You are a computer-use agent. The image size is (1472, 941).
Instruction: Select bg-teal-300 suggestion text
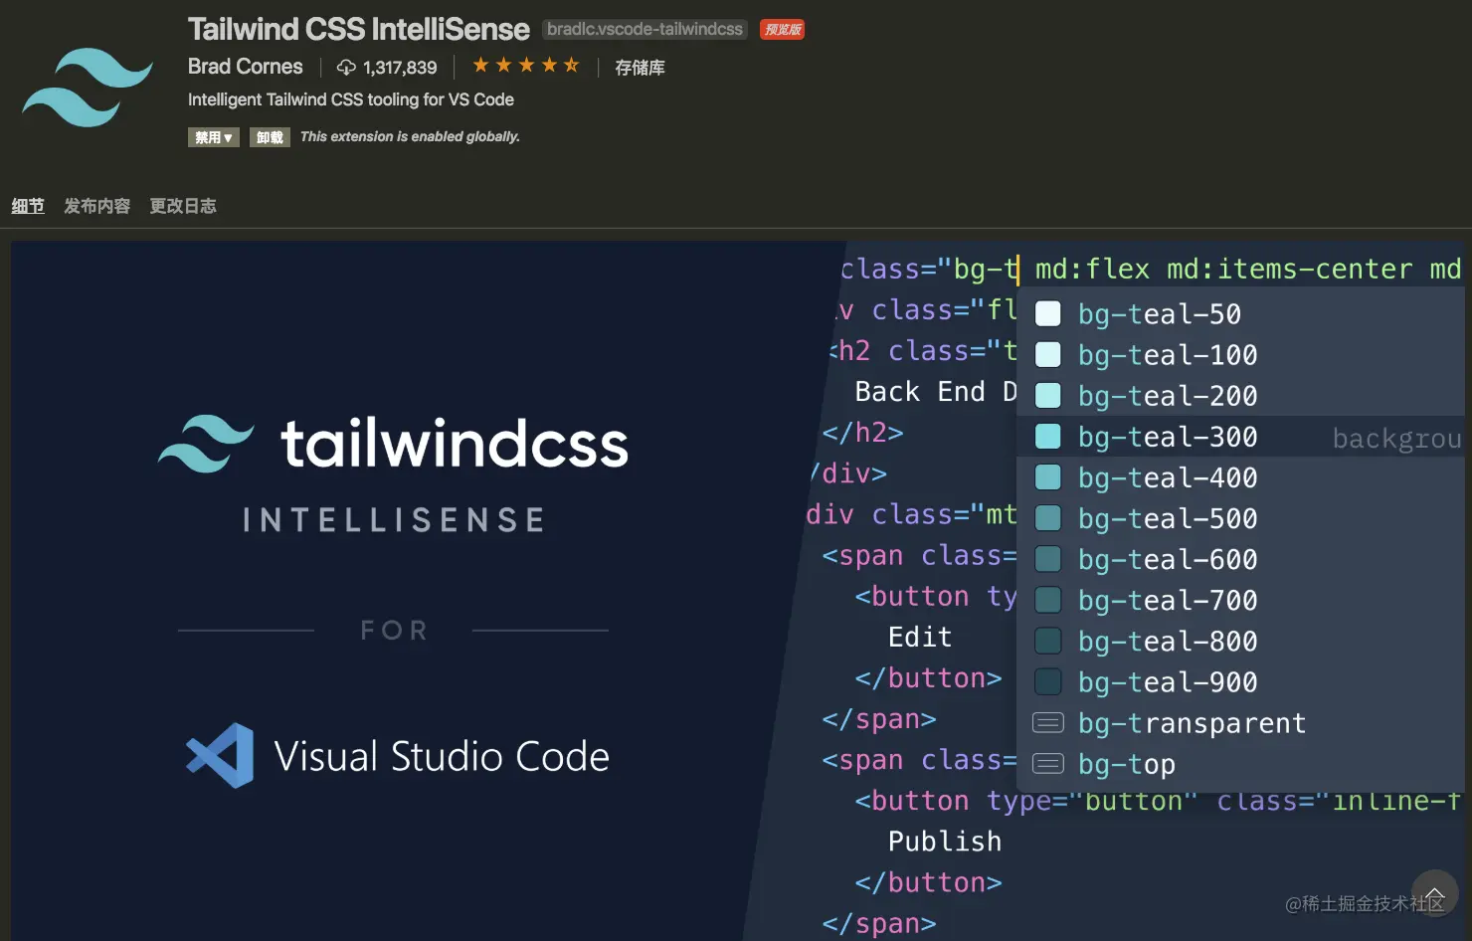tap(1168, 437)
